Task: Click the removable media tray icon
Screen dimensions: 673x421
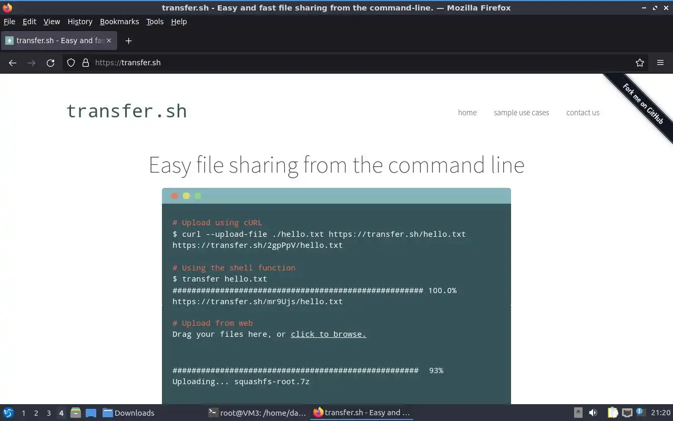Action: pyautogui.click(x=578, y=413)
